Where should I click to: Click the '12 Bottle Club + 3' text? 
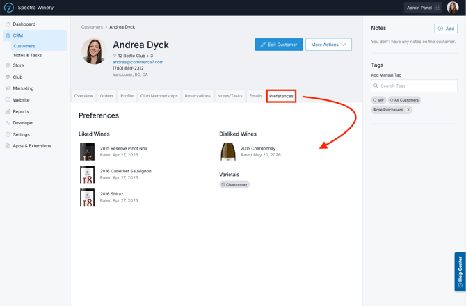(135, 56)
